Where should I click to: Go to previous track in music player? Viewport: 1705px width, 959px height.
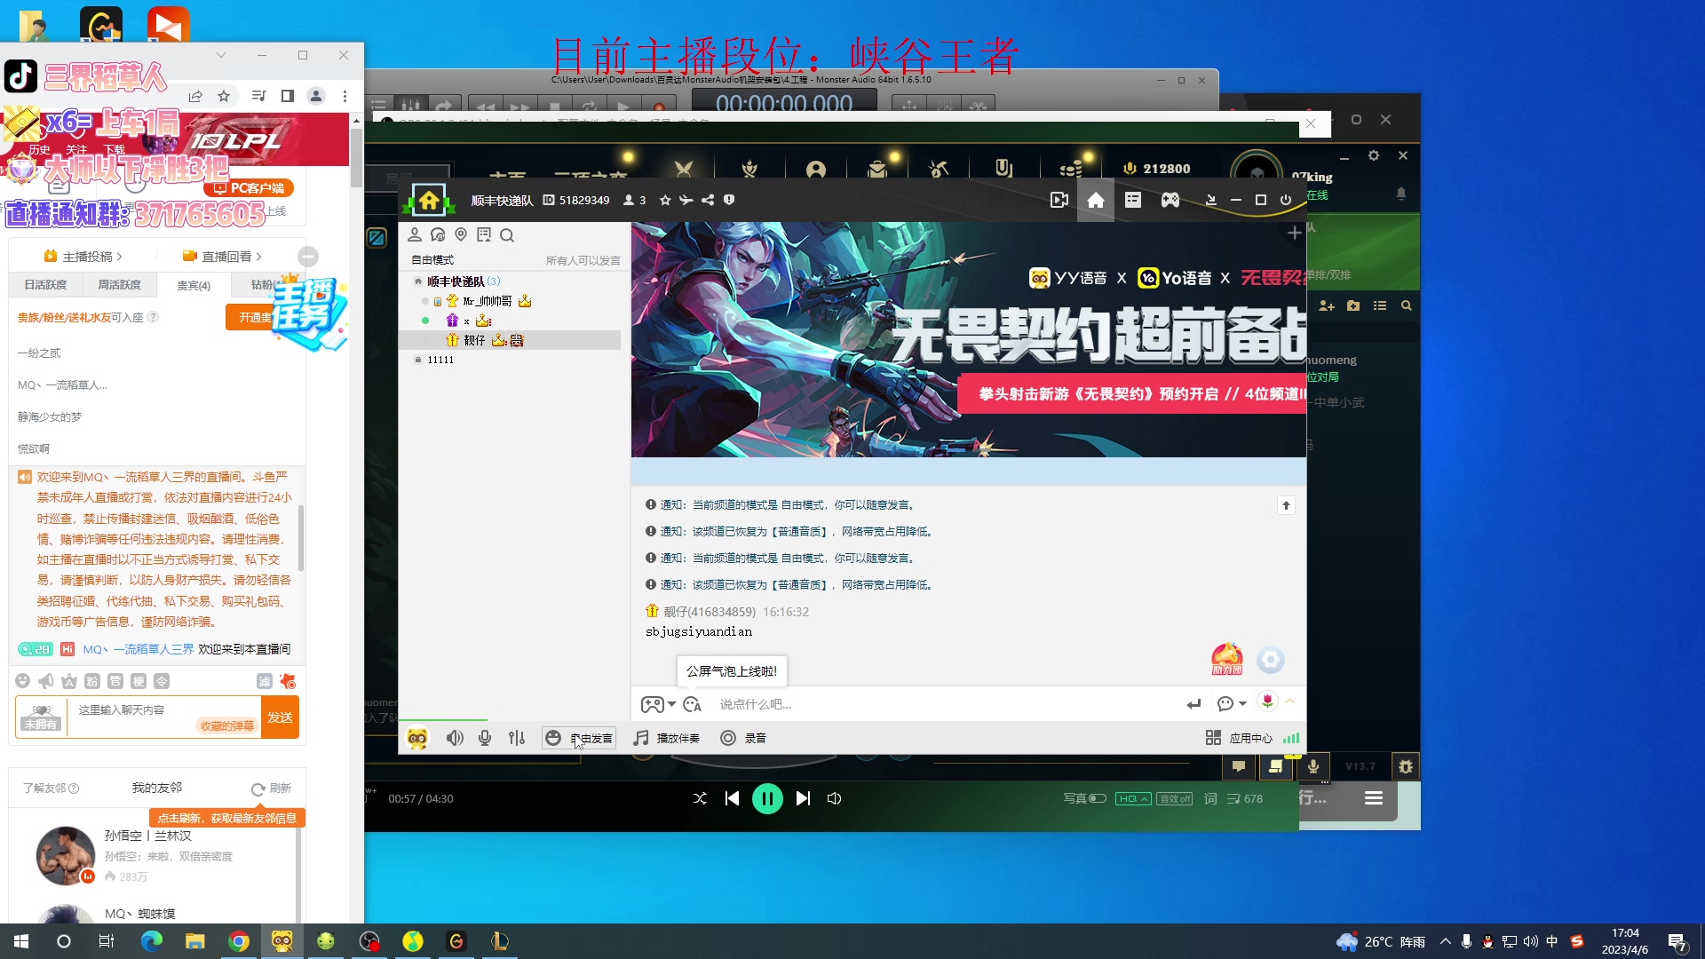732,798
